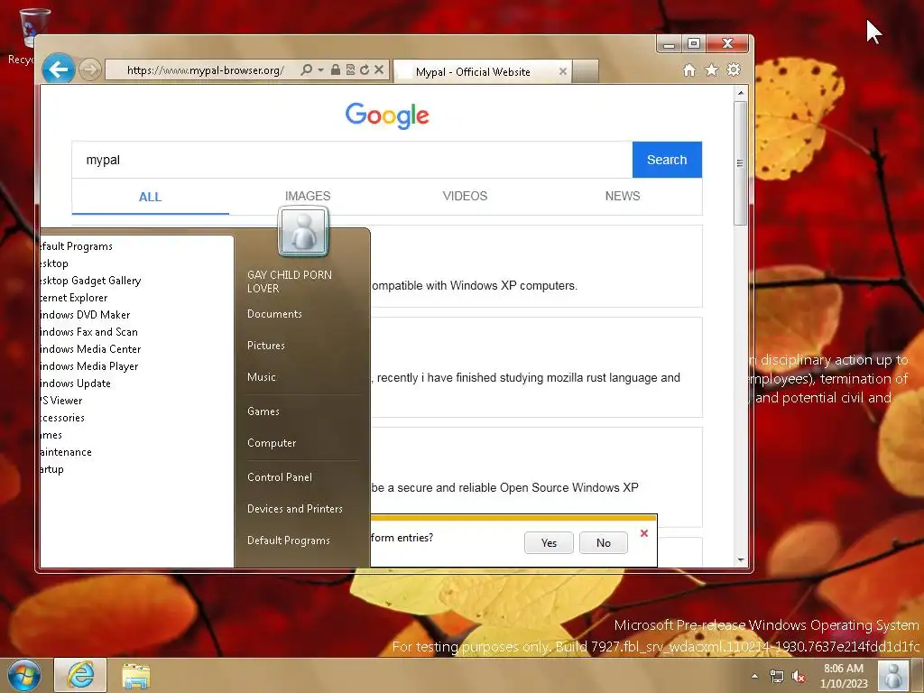Viewport: 924px width, 693px height.
Task: Click the user tile at taskbar's end
Action: (x=893, y=675)
